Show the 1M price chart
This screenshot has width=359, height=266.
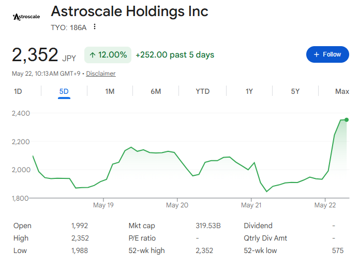[x=110, y=91]
